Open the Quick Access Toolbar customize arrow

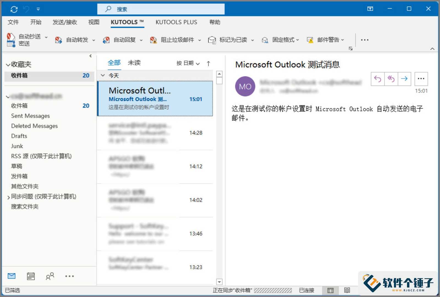click(x=38, y=9)
